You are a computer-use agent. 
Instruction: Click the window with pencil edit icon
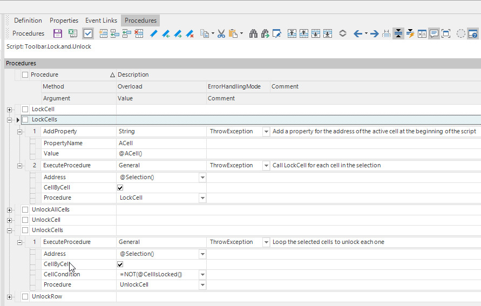(277, 33)
